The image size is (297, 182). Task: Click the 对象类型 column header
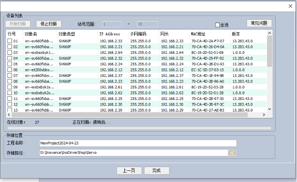(67, 33)
